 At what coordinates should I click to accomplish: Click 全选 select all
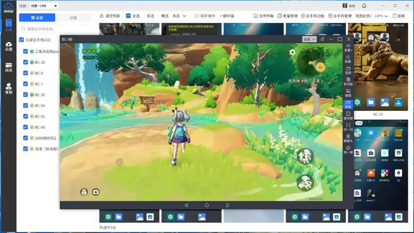[x=133, y=16]
